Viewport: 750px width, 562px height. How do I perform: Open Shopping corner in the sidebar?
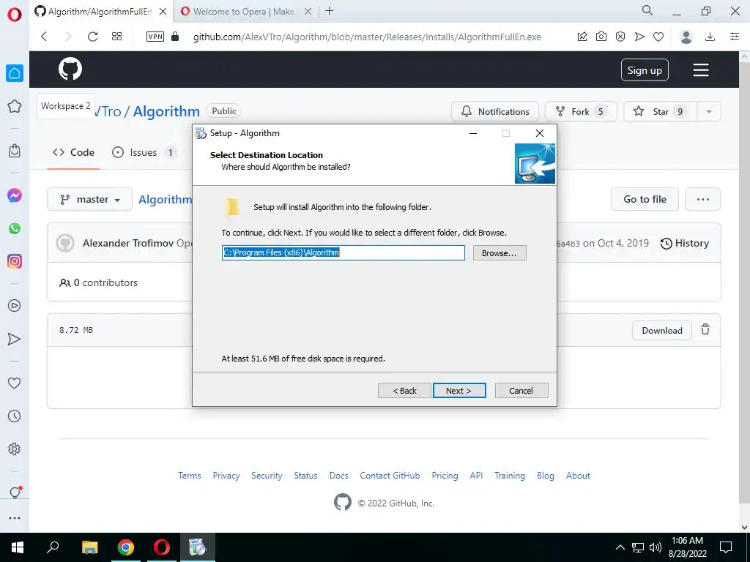point(15,151)
